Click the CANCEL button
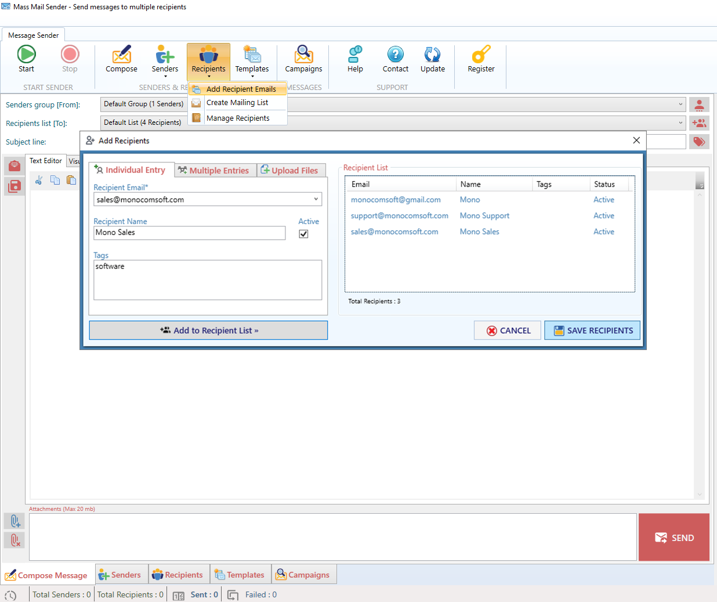This screenshot has width=717, height=602. pyautogui.click(x=508, y=330)
